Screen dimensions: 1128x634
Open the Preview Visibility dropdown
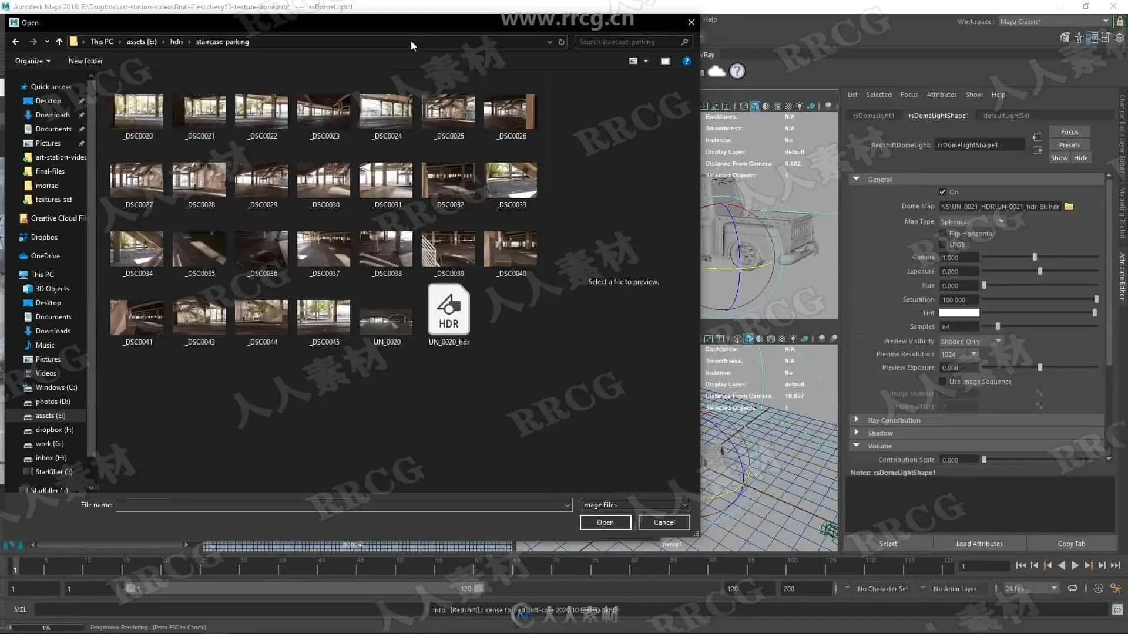tap(971, 342)
